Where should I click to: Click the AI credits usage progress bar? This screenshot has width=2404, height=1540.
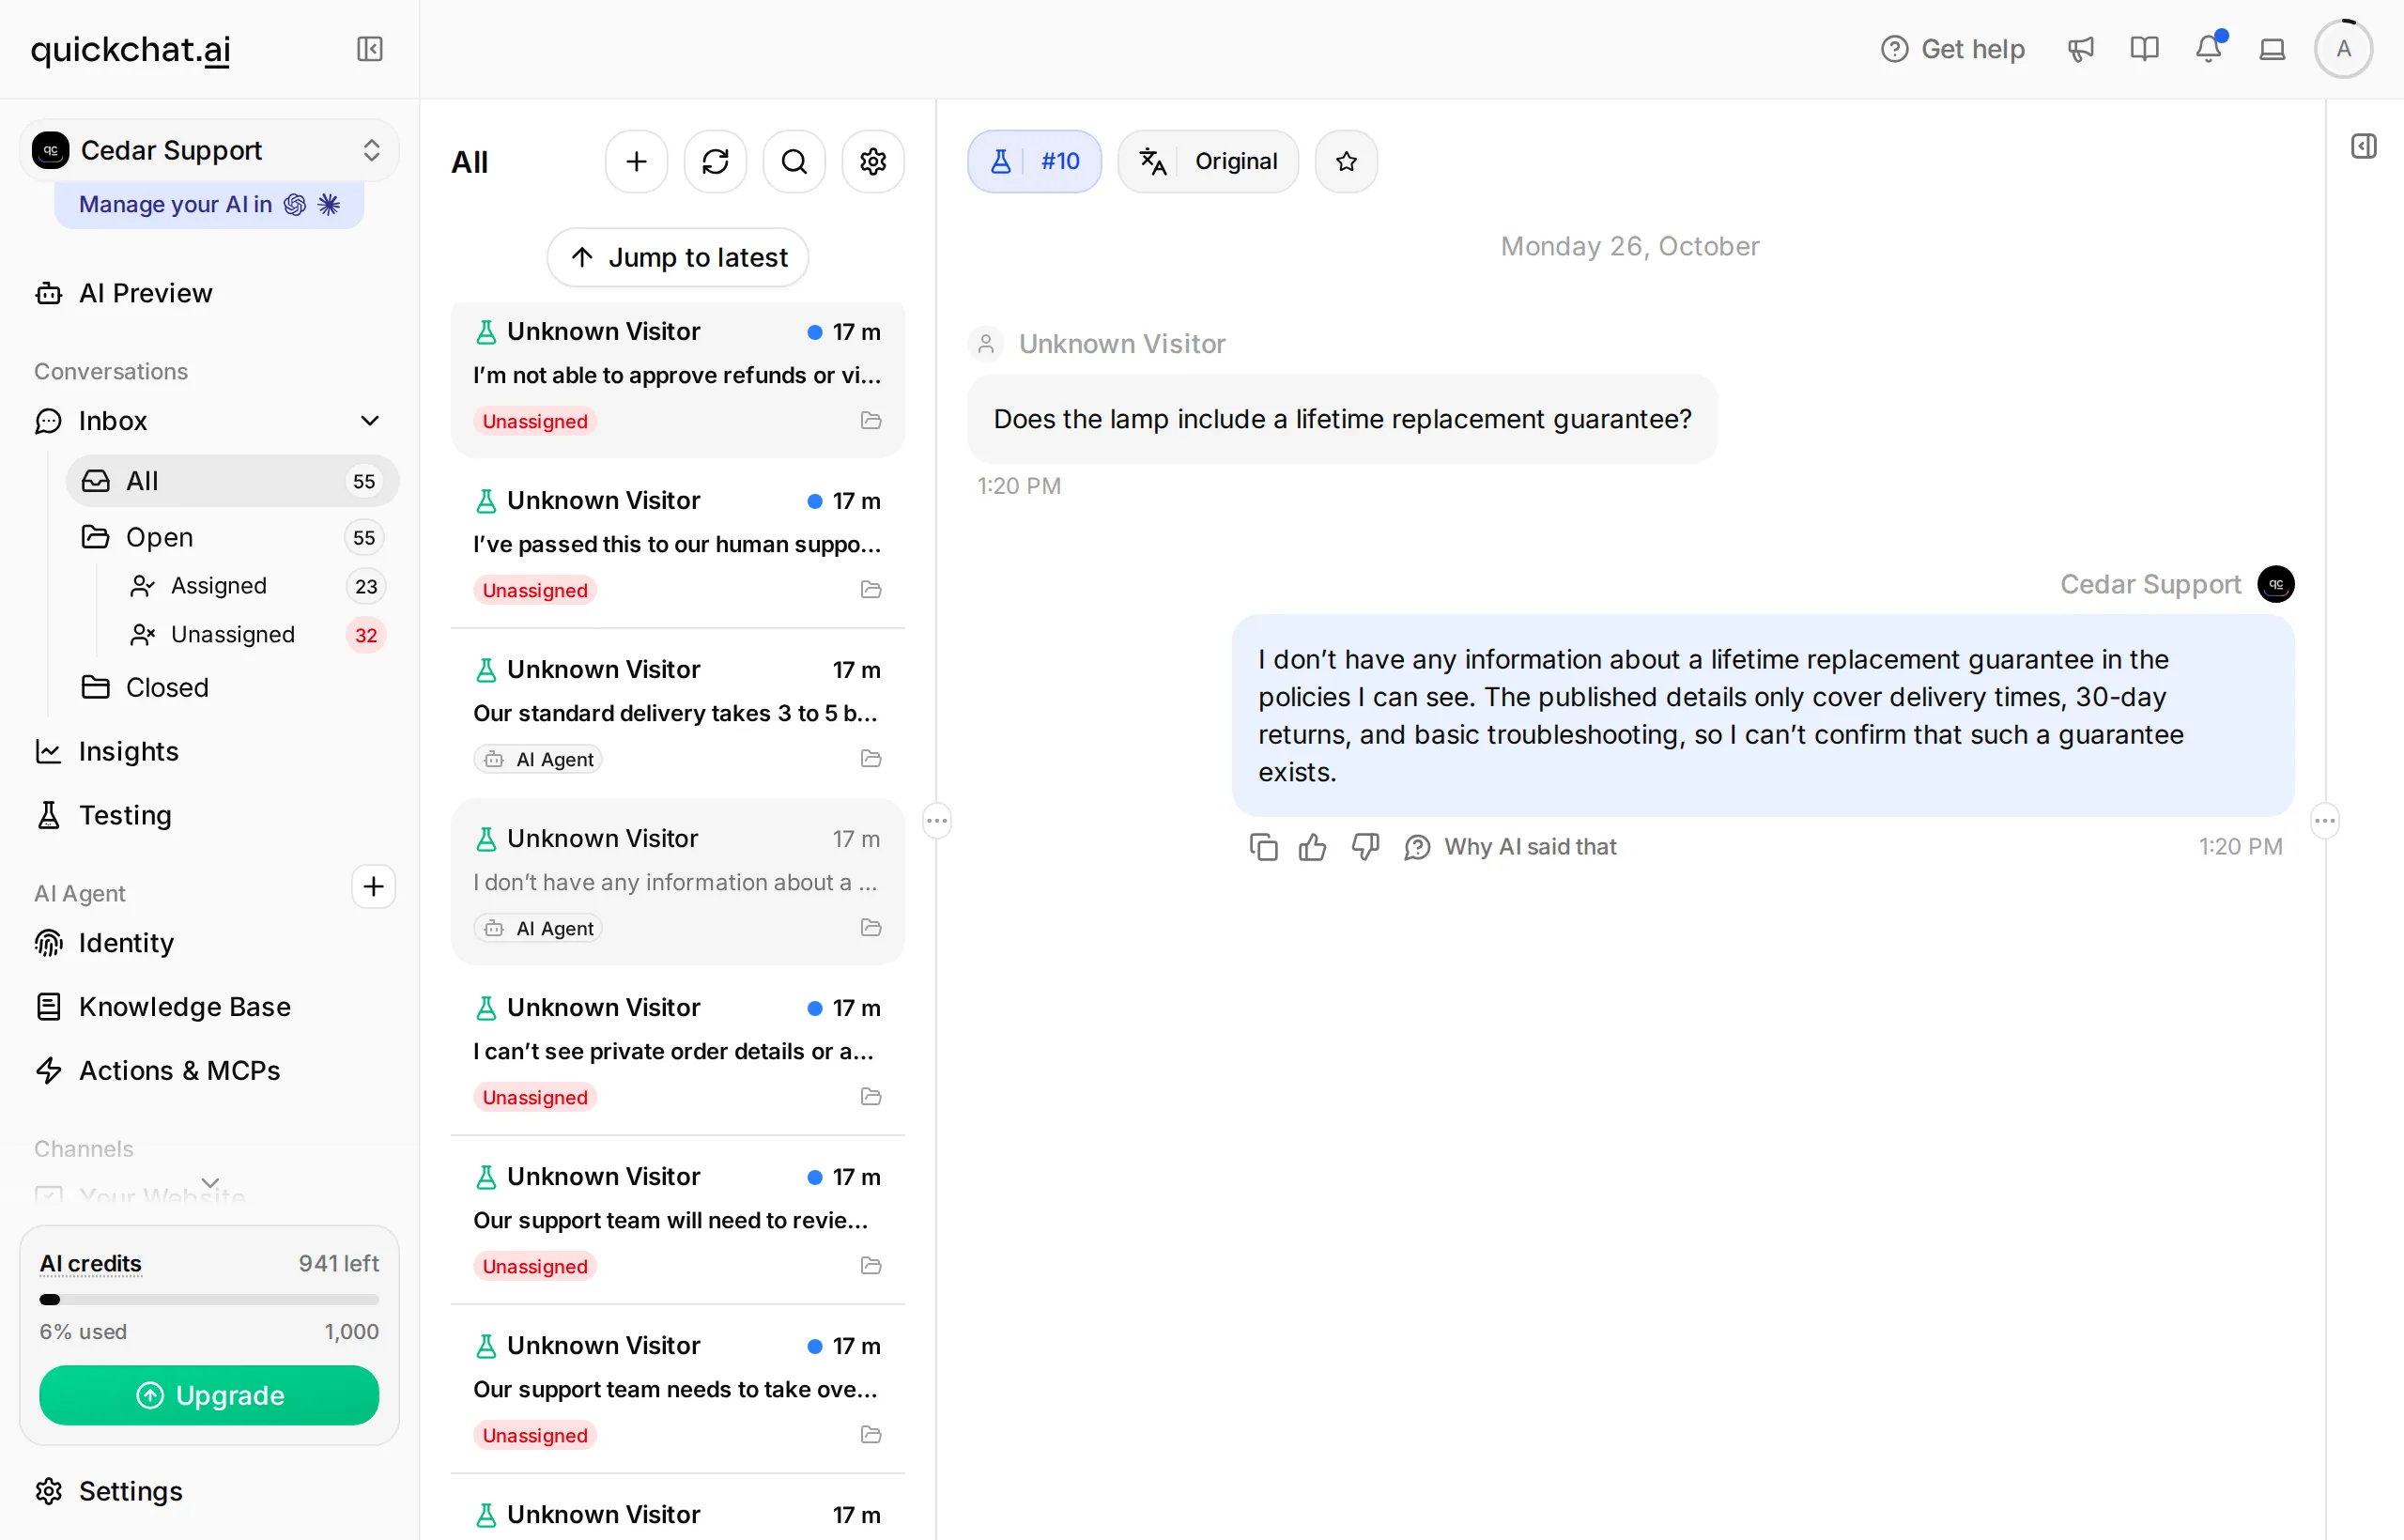click(x=209, y=1300)
